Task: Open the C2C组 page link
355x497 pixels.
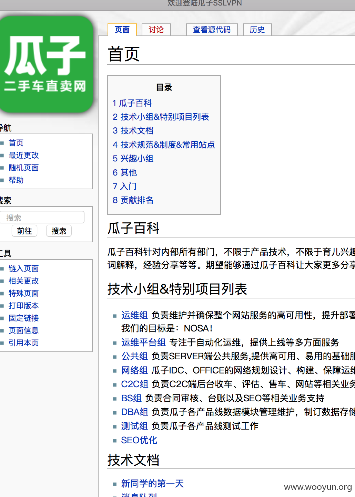Action: pos(135,384)
